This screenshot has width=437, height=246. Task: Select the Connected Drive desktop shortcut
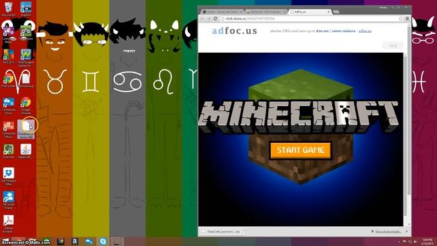[x=8, y=105]
